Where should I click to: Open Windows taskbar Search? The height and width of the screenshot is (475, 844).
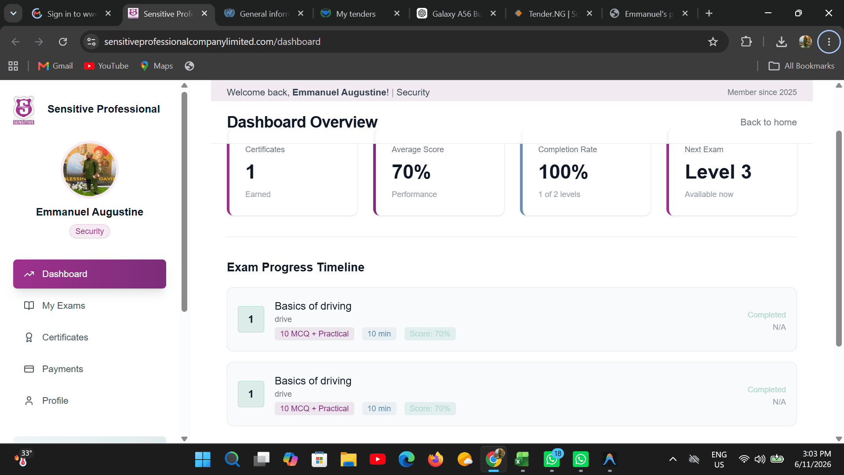click(232, 460)
